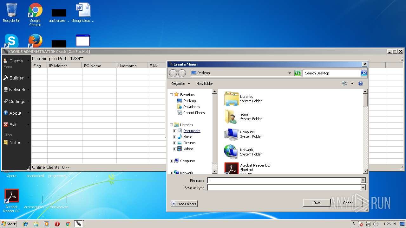406x228 pixels.
Task: Expand the Pictures library node
Action: 174,143
